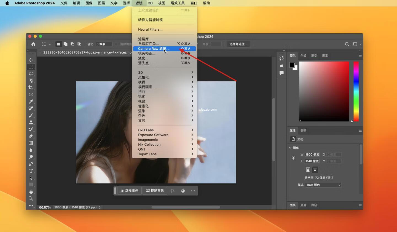Select the Rectangular Marquee tool in the toolbox
397x232 pixels.
(31, 67)
